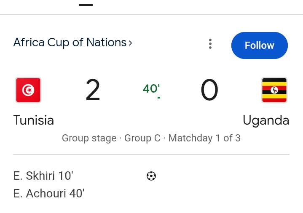Open the three-dot more options menu

coord(210,44)
